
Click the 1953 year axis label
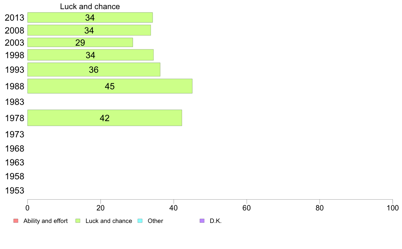pos(15,190)
